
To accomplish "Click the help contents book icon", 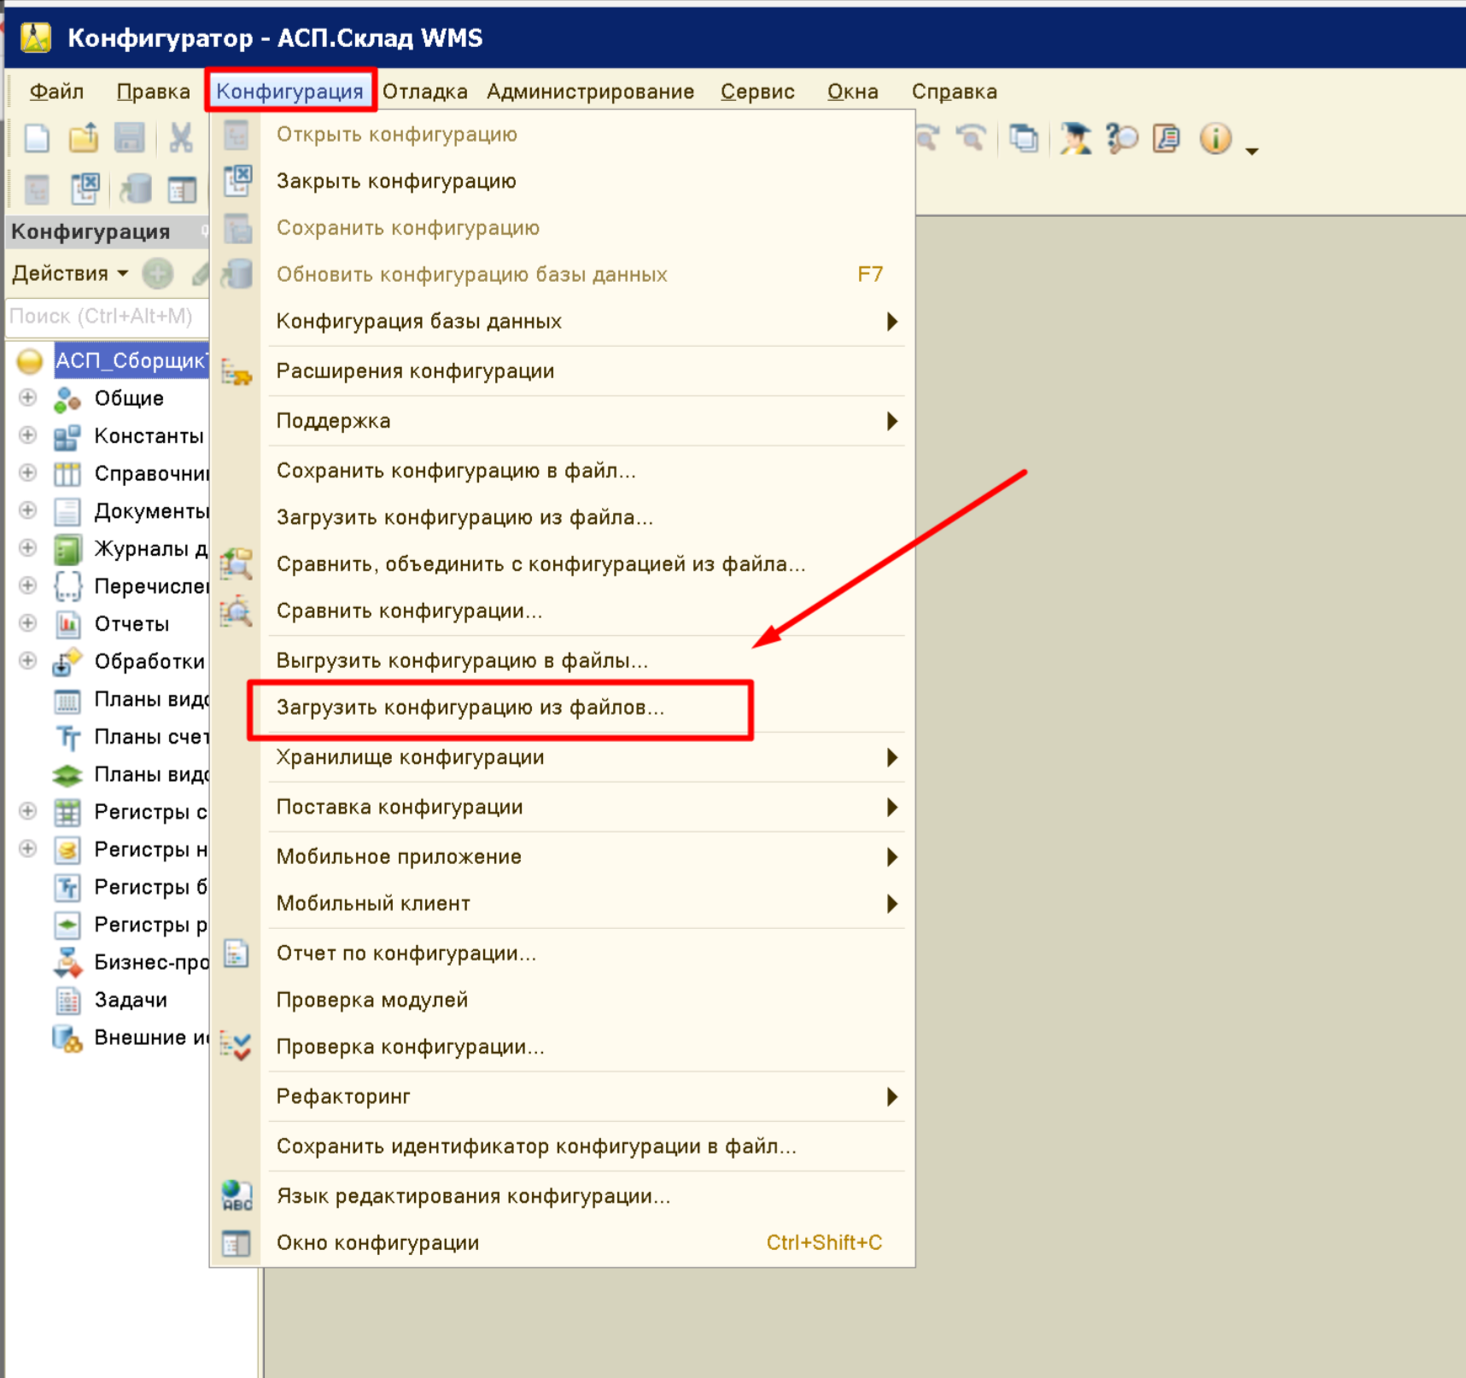I will [x=1166, y=137].
